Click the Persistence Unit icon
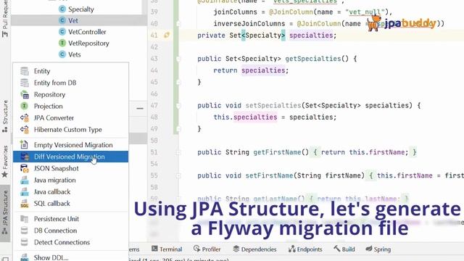The width and height of the screenshot is (464, 261). [24, 219]
